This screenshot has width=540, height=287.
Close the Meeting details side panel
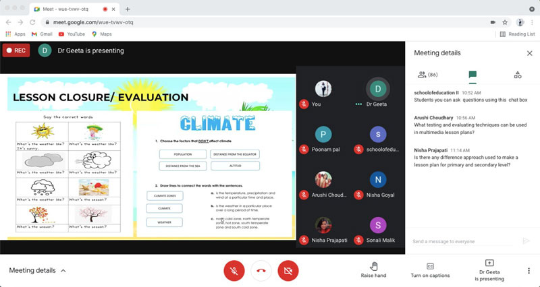tap(529, 53)
